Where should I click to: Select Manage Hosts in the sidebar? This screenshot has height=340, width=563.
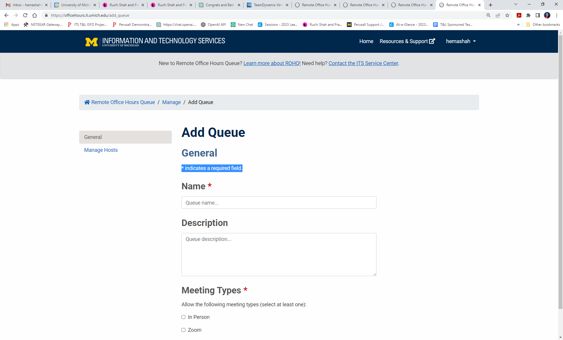click(101, 150)
